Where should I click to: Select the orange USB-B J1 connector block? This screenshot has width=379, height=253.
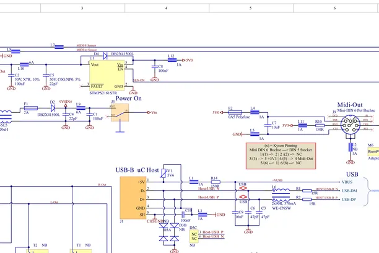[133, 198]
